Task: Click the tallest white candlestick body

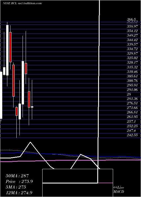Action: click(7, 50)
